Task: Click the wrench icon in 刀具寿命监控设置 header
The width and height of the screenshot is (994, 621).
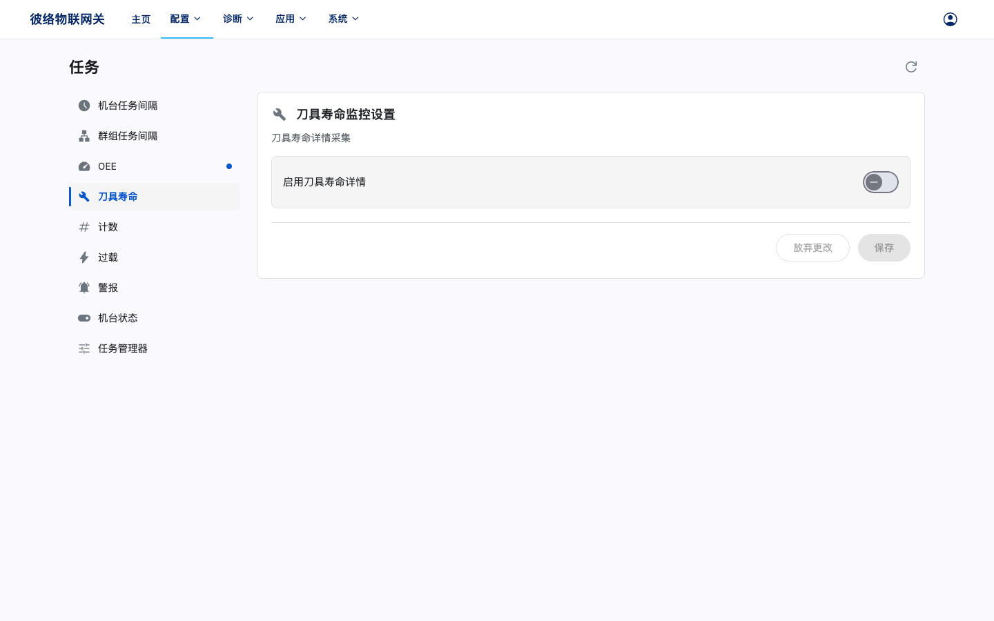Action: [x=280, y=115]
